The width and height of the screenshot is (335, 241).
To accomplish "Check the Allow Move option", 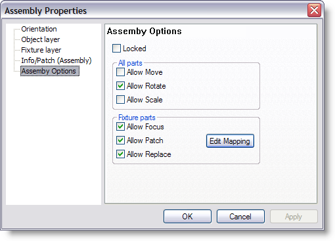I will (x=120, y=72).
